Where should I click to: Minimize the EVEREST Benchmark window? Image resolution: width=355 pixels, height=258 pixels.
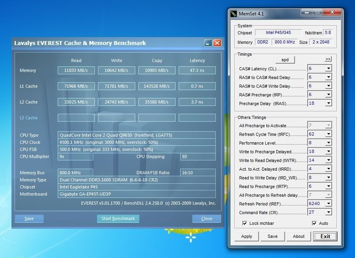click(208, 43)
